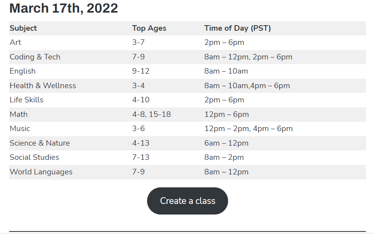Click the Math subject cell
This screenshot has width=374, height=235.
(18, 115)
